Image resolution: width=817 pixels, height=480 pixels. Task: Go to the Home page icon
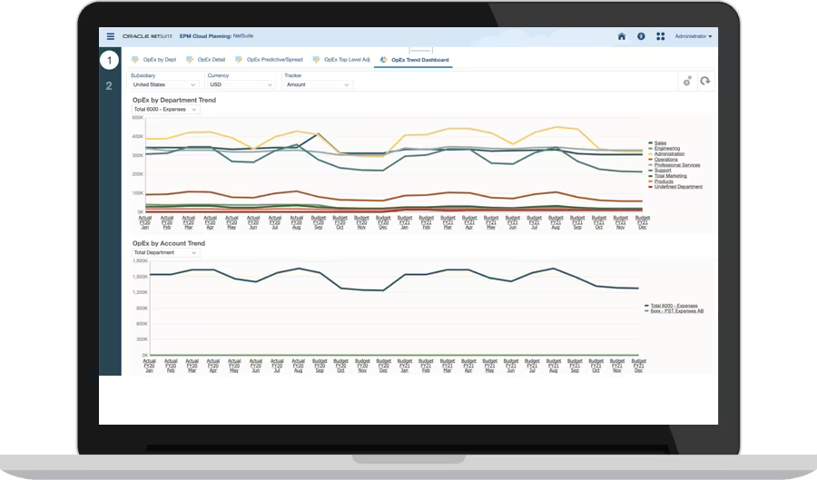[622, 37]
